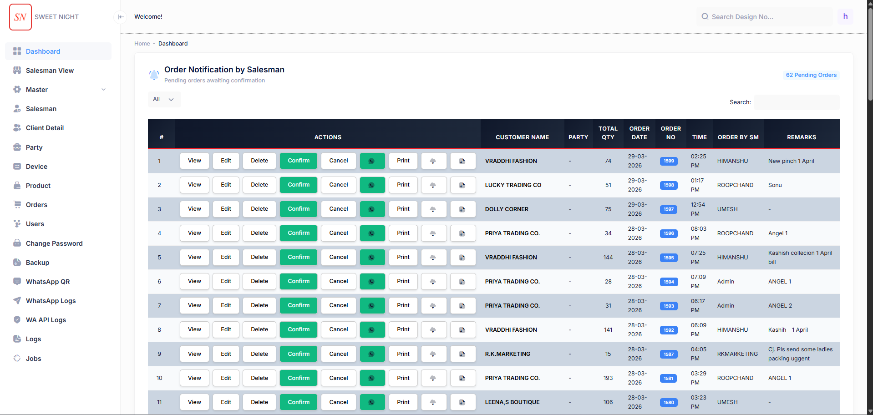Open the user profile avatar labeled h
This screenshot has width=873, height=415.
(x=845, y=16)
